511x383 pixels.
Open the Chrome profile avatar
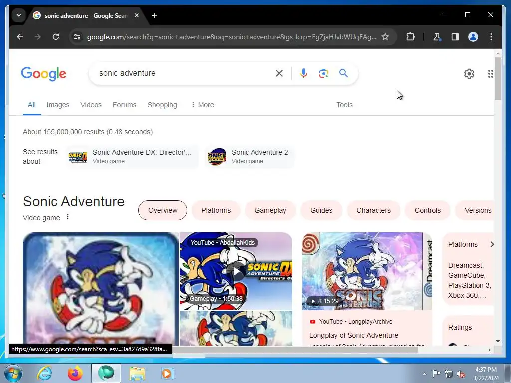pos(473,37)
